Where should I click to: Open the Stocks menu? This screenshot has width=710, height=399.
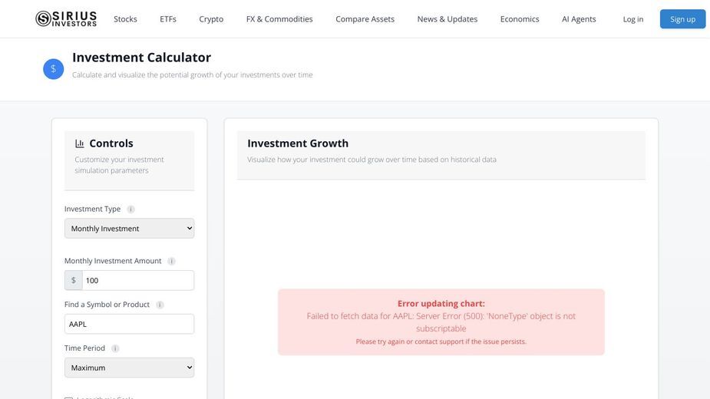[125, 19]
